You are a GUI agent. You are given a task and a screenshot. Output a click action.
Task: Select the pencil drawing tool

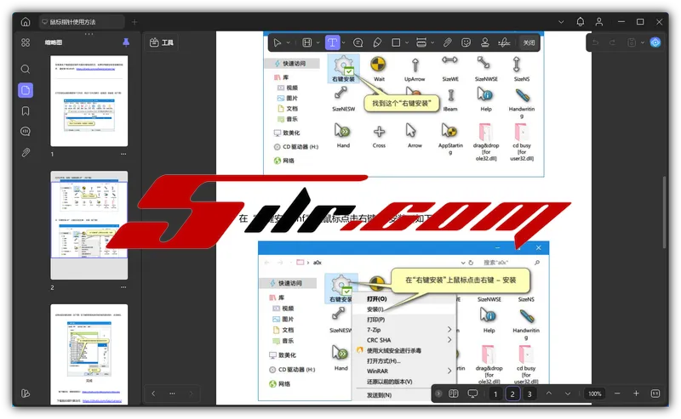point(377,42)
